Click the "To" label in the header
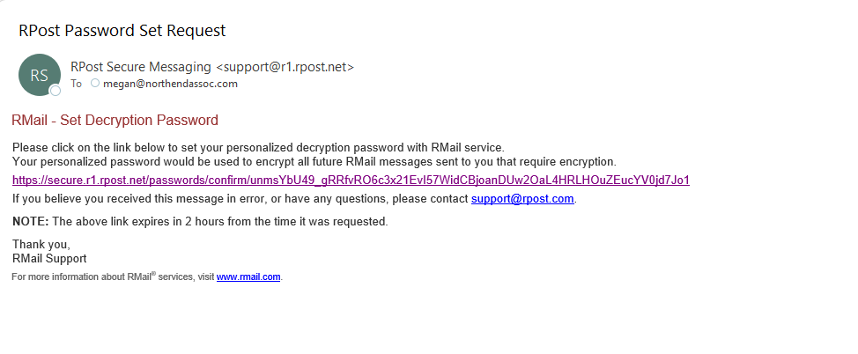 pos(76,84)
